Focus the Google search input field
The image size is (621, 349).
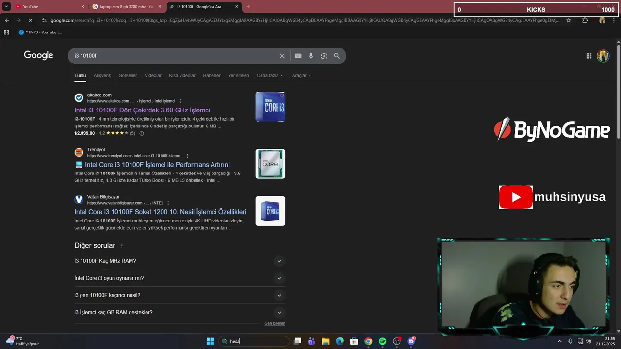pos(175,56)
